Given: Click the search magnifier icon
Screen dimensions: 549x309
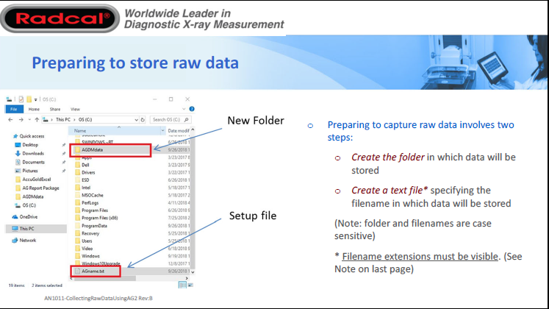Looking at the screenshot, I should [186, 120].
